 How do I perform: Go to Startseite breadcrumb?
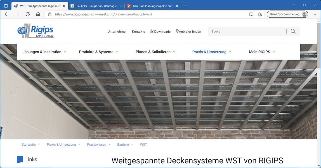[29, 145]
